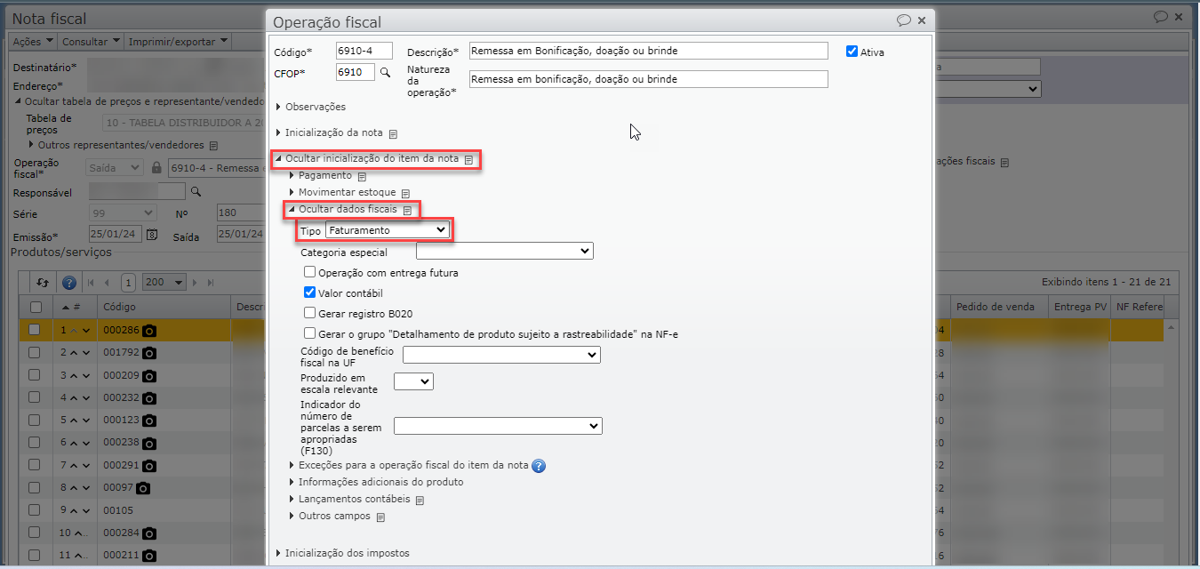The width and height of the screenshot is (1200, 569).
Task: Open comments icon in Operação fiscal title bar
Action: (904, 20)
